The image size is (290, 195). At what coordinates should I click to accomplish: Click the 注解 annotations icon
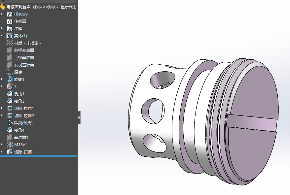[x=10, y=29]
